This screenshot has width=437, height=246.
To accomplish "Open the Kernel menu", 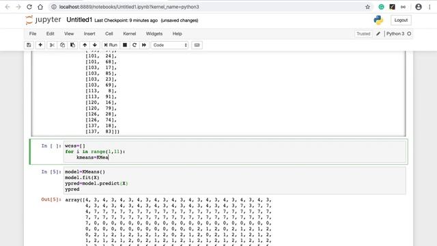I will click(130, 33).
